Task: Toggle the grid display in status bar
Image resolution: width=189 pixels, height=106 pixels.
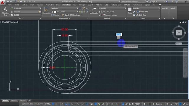Action: pos(53,104)
